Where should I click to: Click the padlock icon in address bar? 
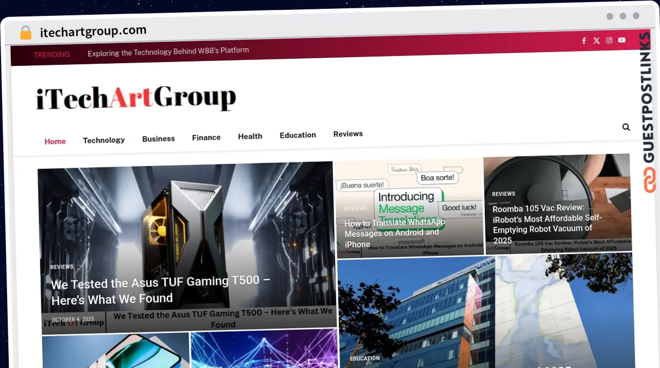[26, 33]
